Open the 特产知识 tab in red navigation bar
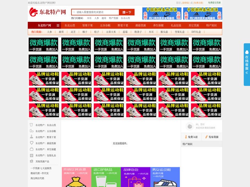Screen dimensions: 250x187 tap(211, 25)
